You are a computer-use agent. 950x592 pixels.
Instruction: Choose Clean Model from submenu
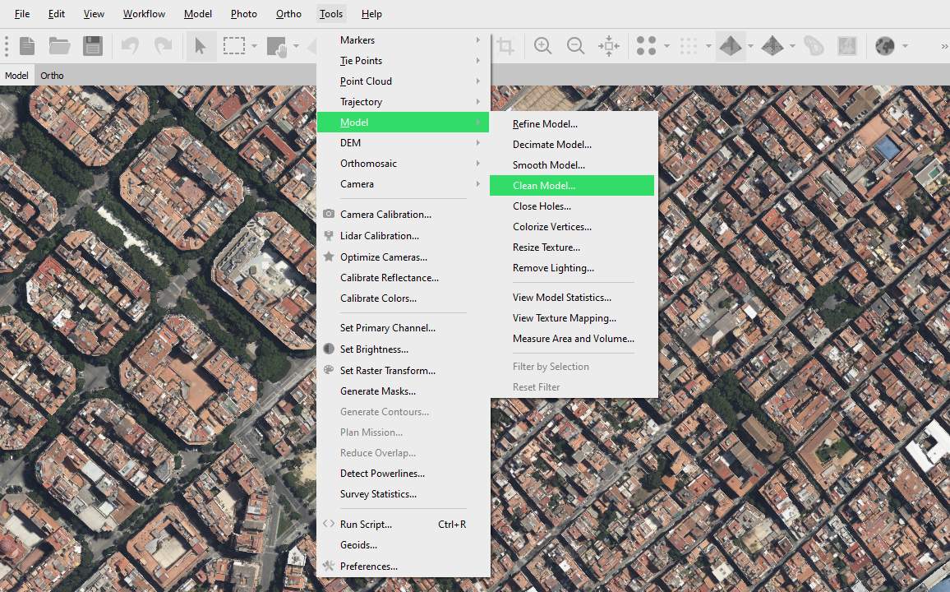pos(544,186)
